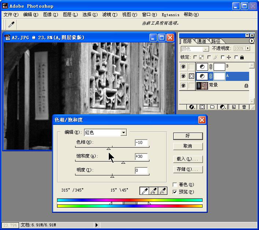
Task: Click the 饱和度 saturation slider handle
Action: 123,163
